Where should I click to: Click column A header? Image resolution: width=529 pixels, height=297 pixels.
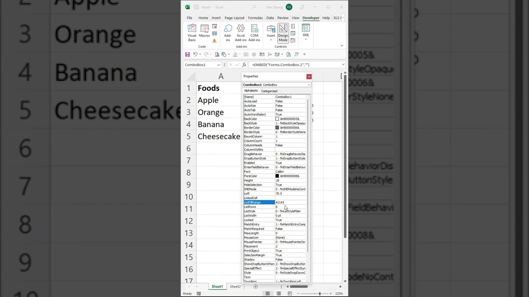221,76
